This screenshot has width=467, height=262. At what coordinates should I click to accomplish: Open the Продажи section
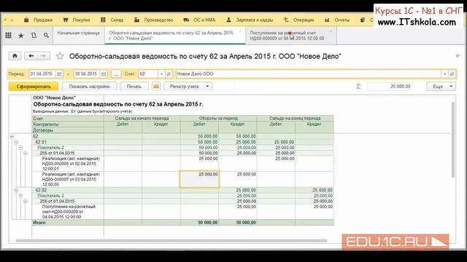[38, 20]
